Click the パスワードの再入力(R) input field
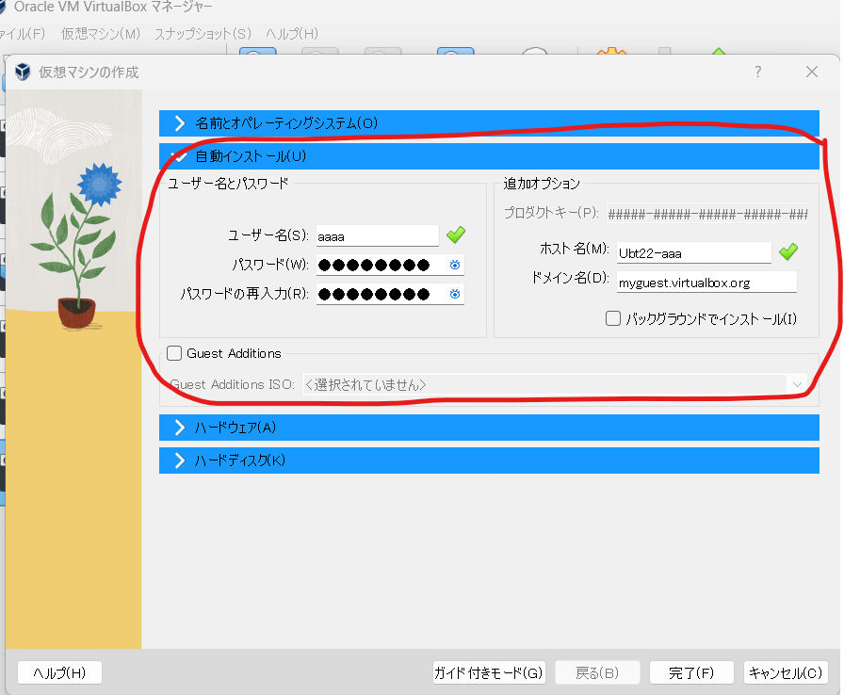Screen dimensions: 844x695 (x=390, y=294)
